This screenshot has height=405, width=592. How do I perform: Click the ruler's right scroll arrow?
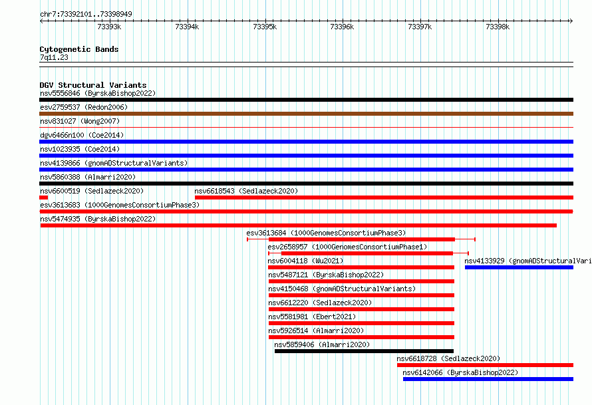pos(571,21)
